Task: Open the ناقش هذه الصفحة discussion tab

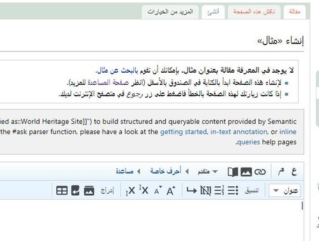Action: coord(254,11)
